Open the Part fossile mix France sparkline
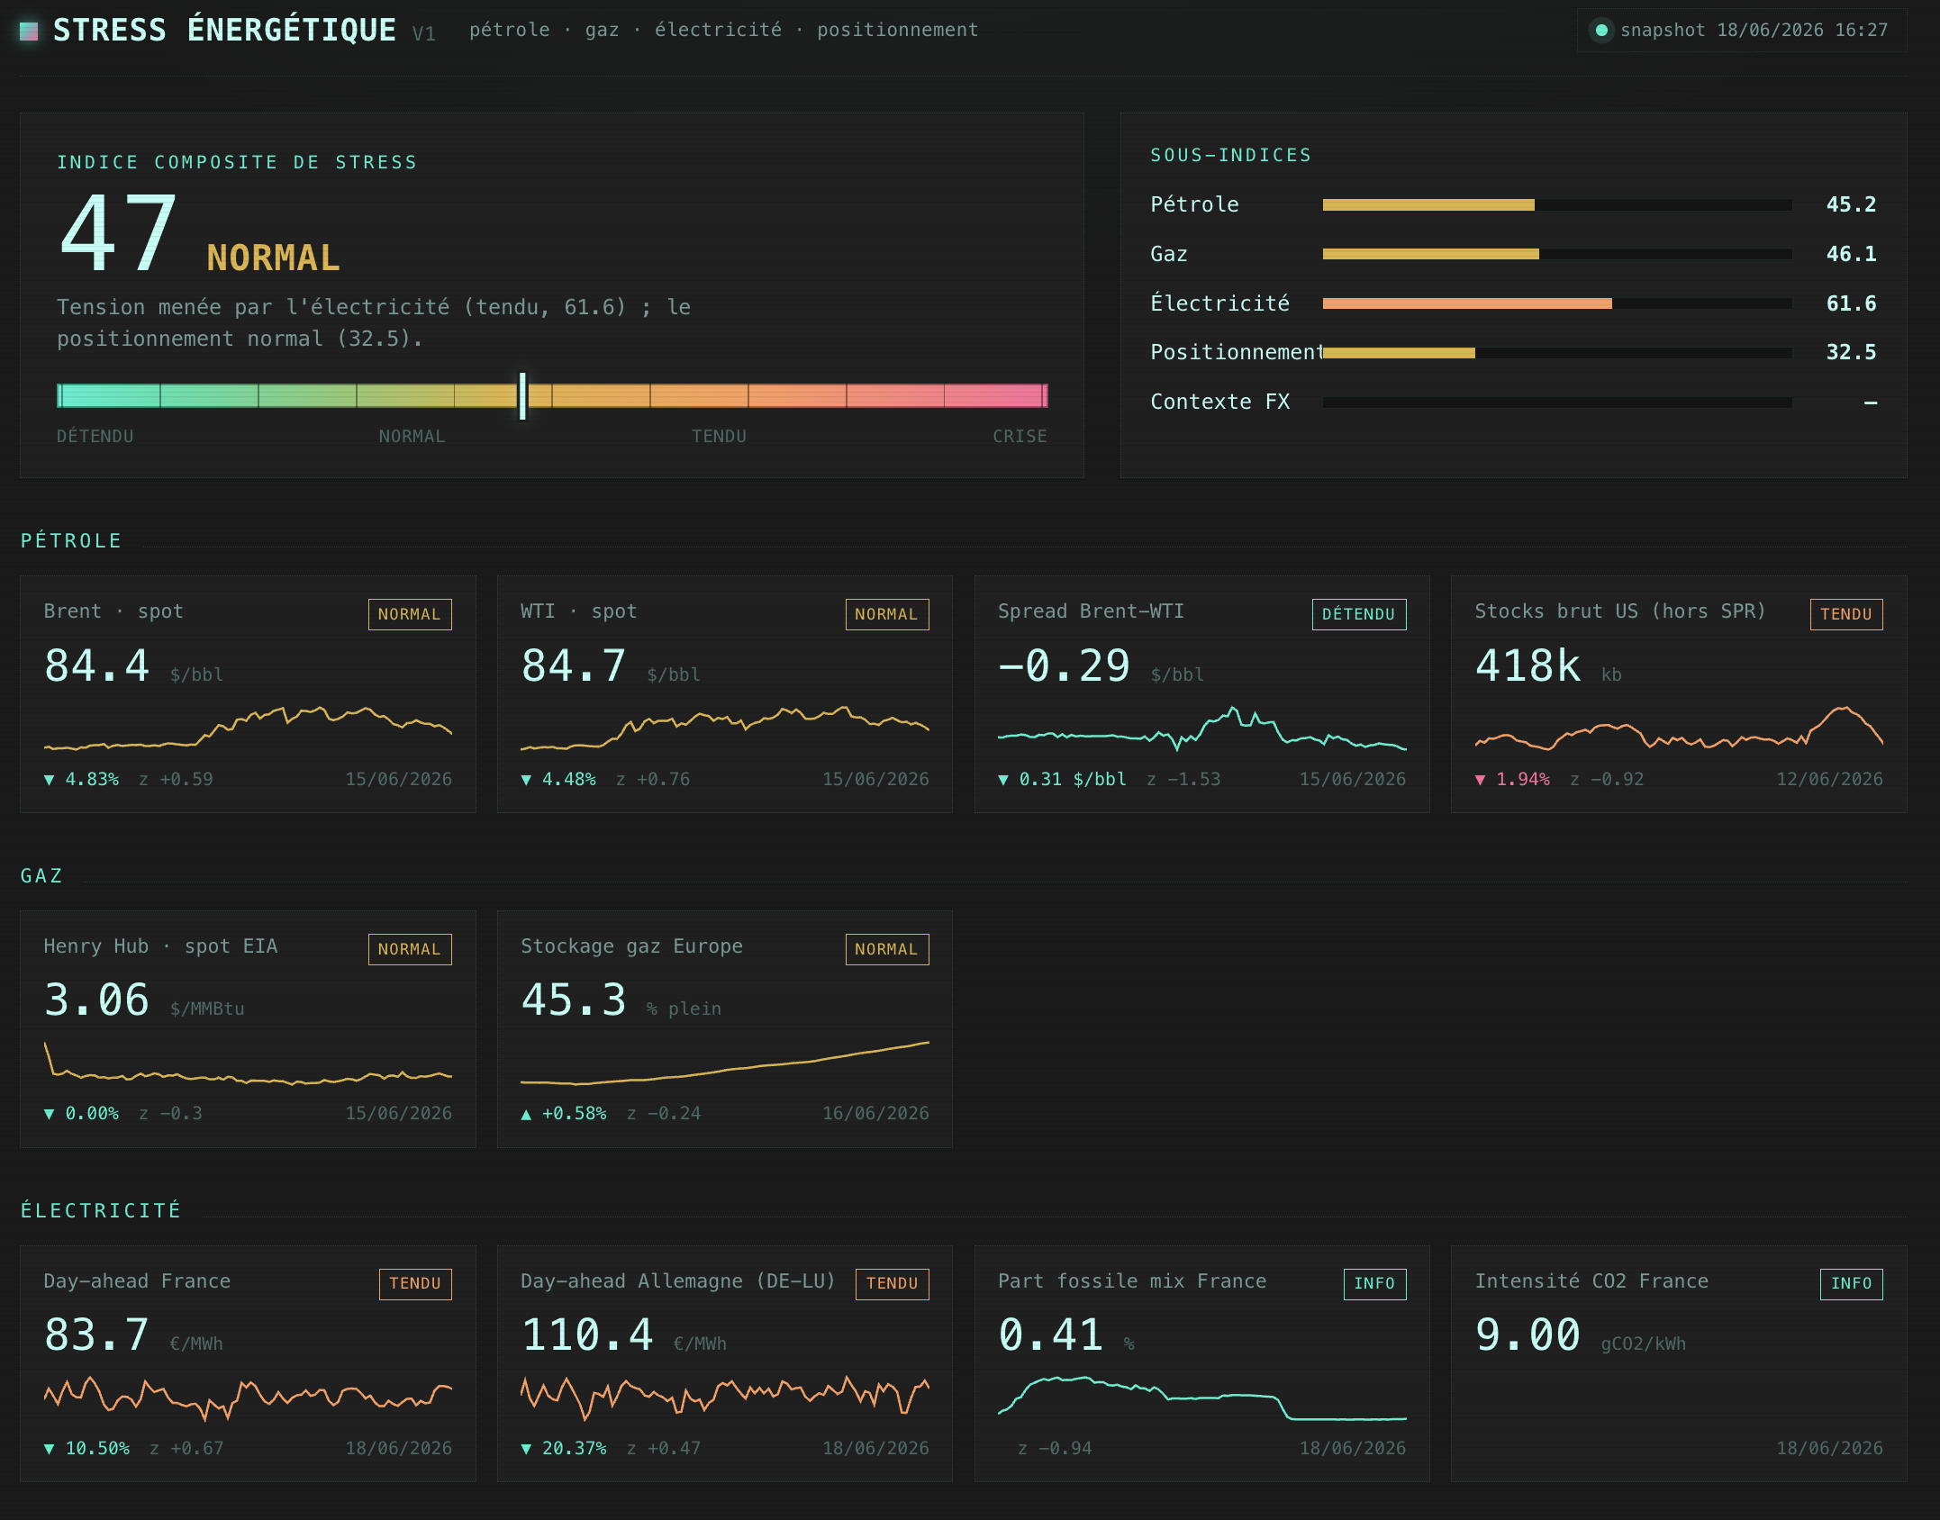1940x1520 pixels. point(1201,1398)
